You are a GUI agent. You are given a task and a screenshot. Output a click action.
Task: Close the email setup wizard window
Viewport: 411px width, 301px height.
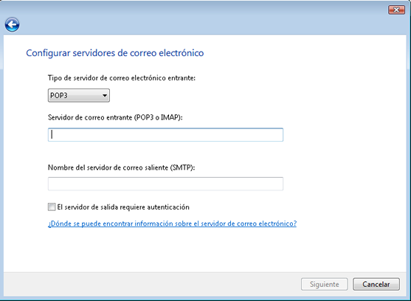pos(396,10)
